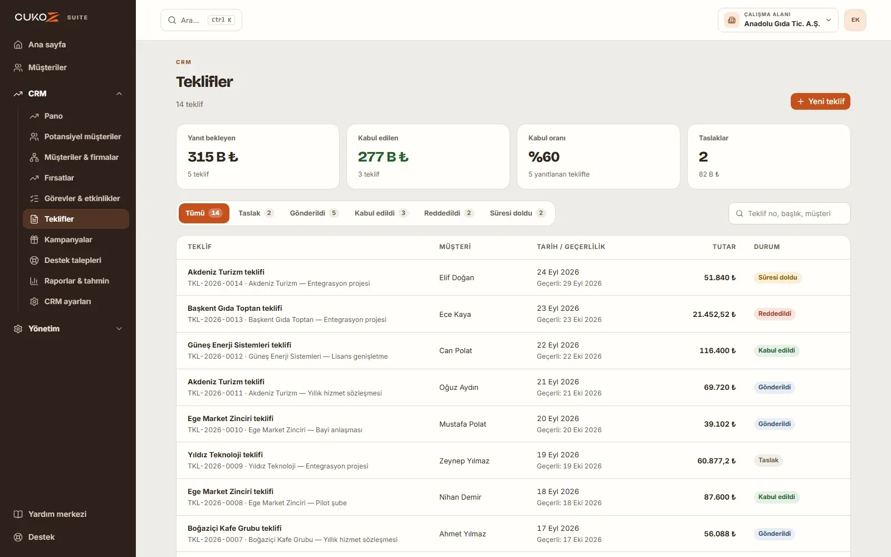891x557 pixels.
Task: Click the Pano chart icon
Action: coord(34,116)
